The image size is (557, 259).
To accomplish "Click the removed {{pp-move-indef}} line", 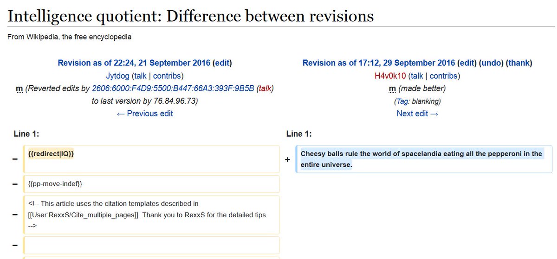I will click(151, 184).
